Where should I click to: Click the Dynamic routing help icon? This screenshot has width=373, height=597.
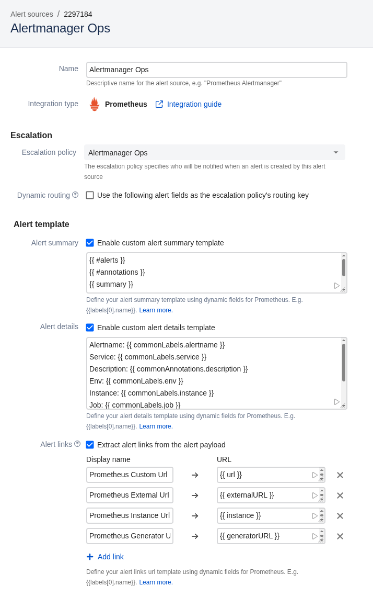coord(75,195)
